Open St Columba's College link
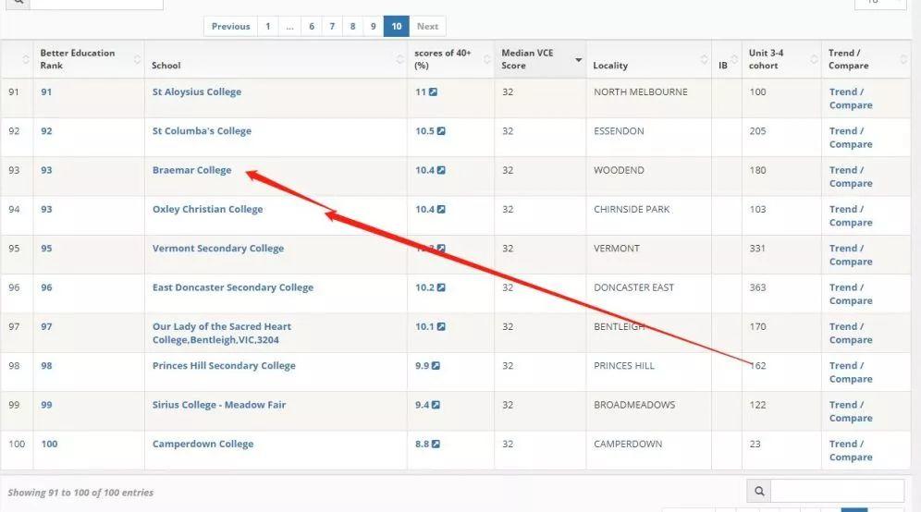 [202, 131]
